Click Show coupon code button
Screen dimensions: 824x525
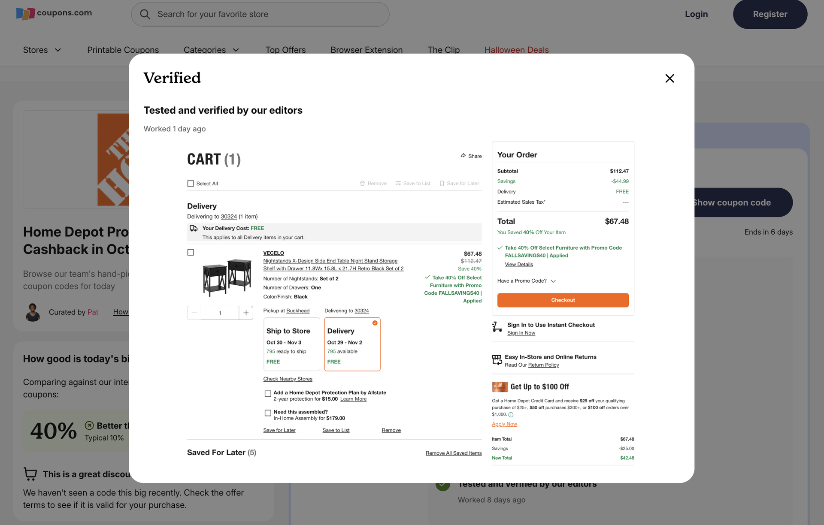point(742,202)
